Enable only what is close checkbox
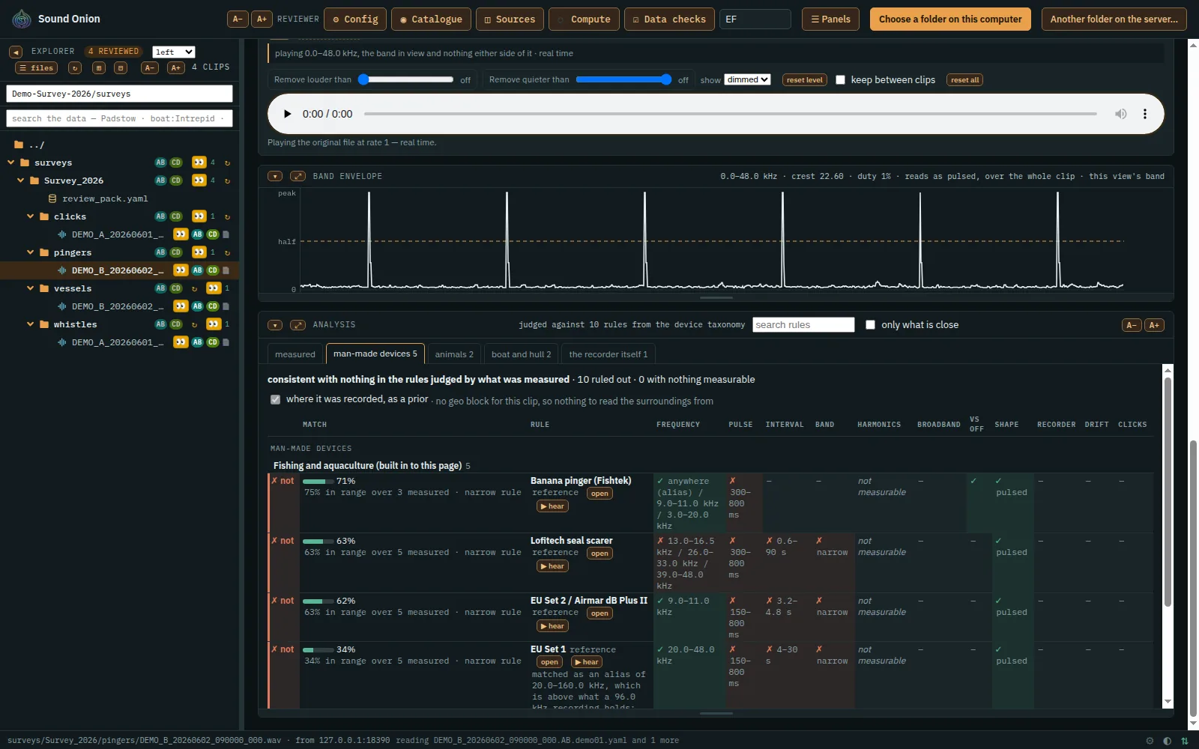Viewport: 1199px width, 749px height. point(870,325)
